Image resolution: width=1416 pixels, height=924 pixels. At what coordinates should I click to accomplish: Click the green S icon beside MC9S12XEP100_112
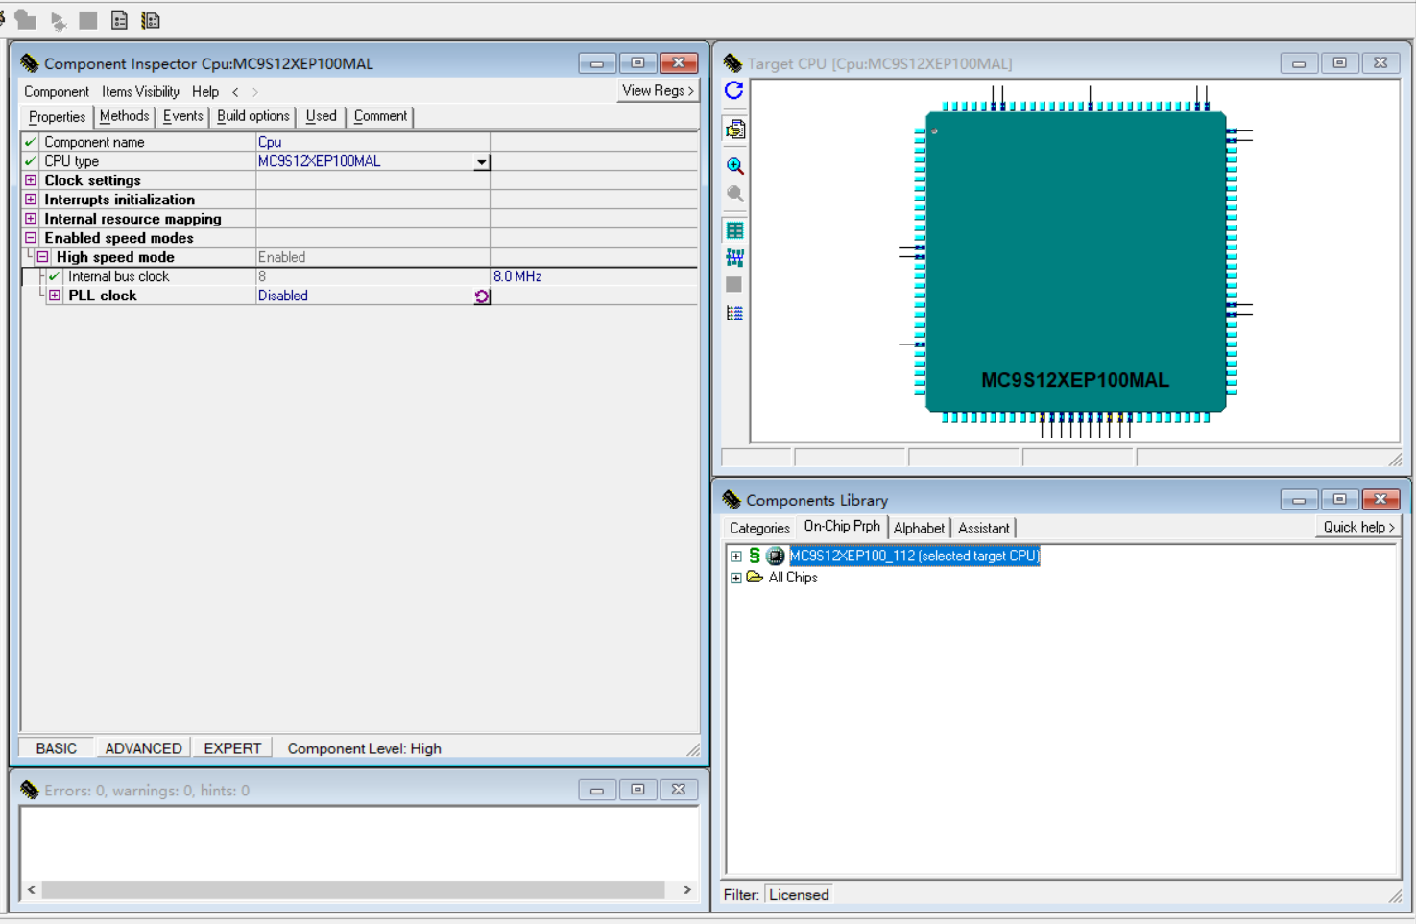click(755, 556)
